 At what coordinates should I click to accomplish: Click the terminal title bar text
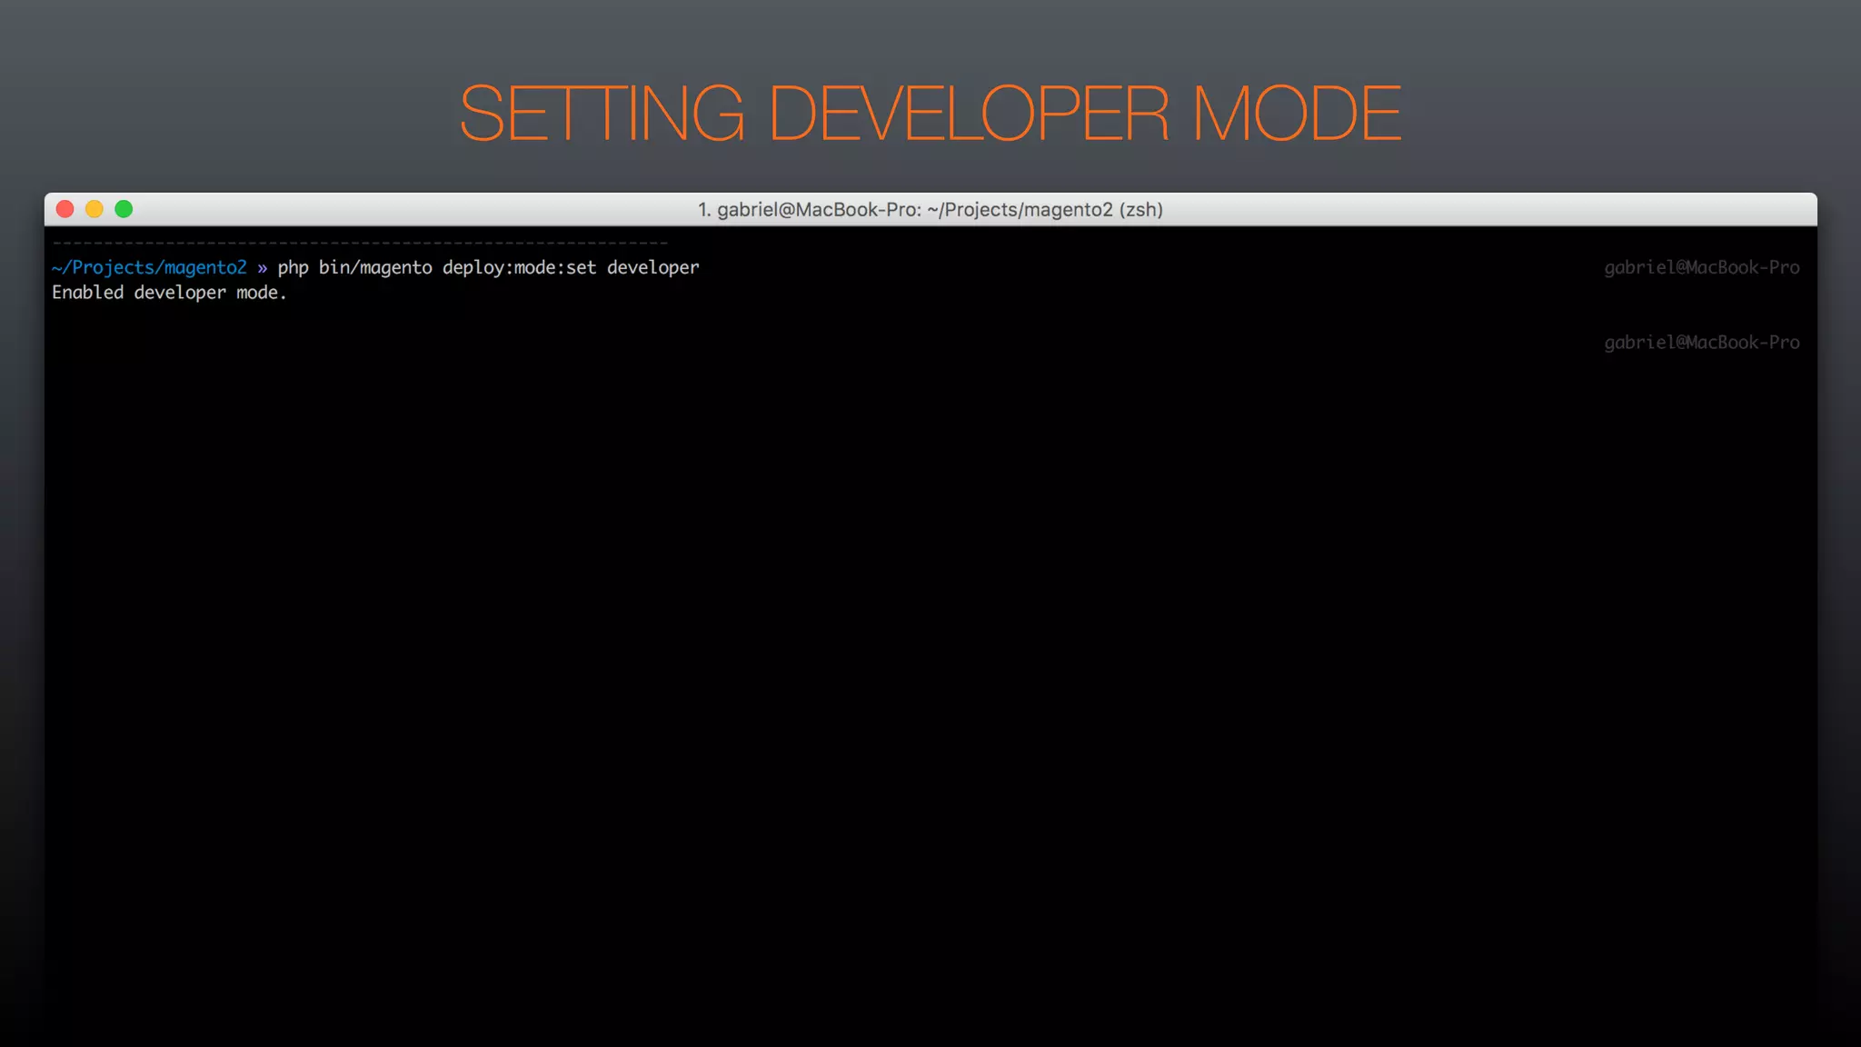930,210
